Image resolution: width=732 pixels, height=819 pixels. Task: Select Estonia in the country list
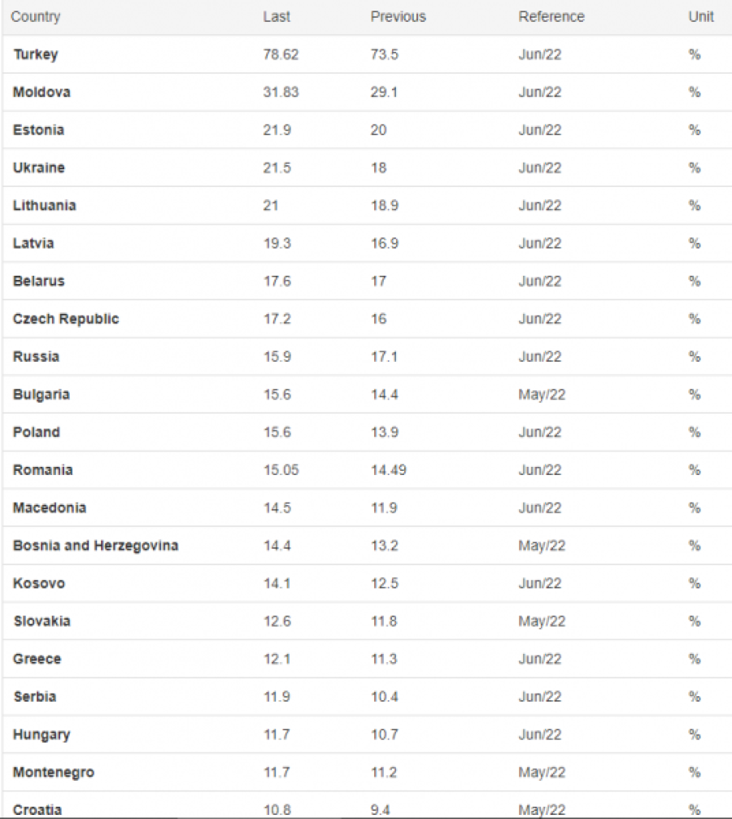point(38,130)
